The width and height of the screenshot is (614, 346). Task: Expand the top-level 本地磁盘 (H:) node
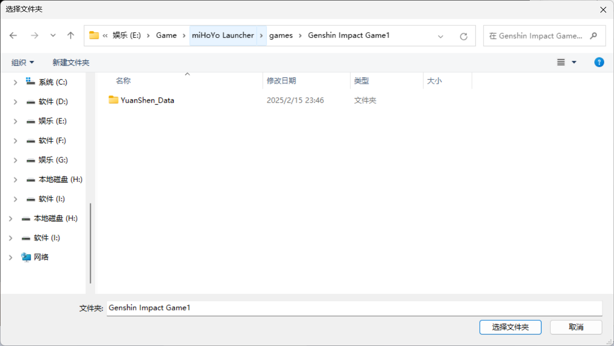10,219
